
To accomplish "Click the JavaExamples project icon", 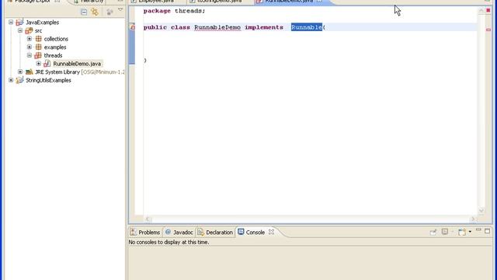I will (19, 23).
